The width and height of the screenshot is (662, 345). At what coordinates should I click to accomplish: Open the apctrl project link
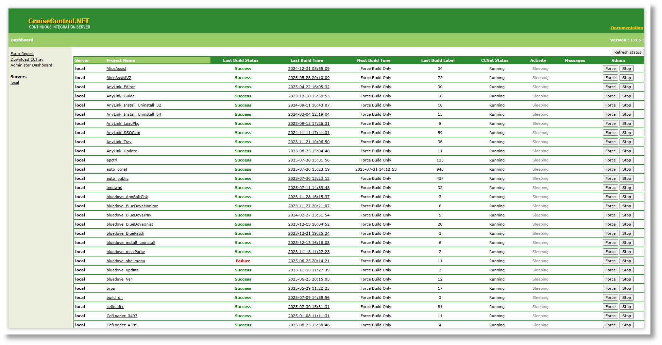(x=112, y=160)
